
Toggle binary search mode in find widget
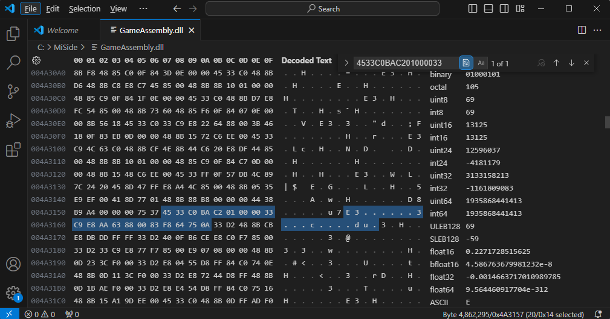tap(466, 63)
